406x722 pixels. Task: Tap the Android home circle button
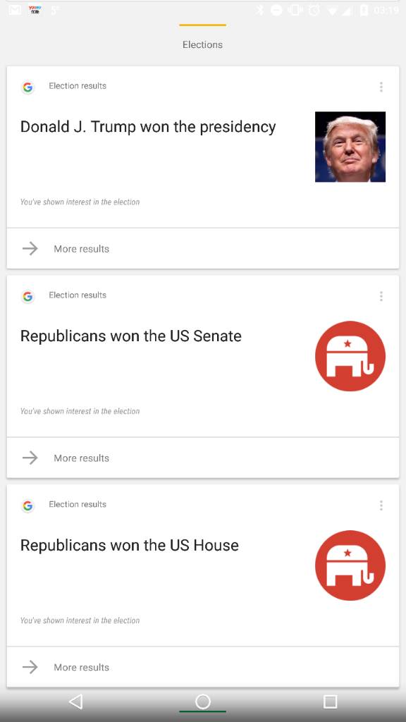click(x=203, y=702)
